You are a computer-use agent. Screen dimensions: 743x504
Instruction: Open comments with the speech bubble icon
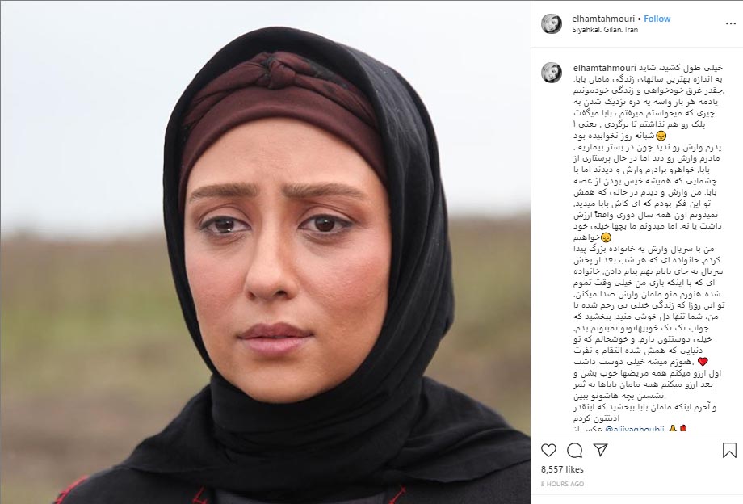coord(575,450)
